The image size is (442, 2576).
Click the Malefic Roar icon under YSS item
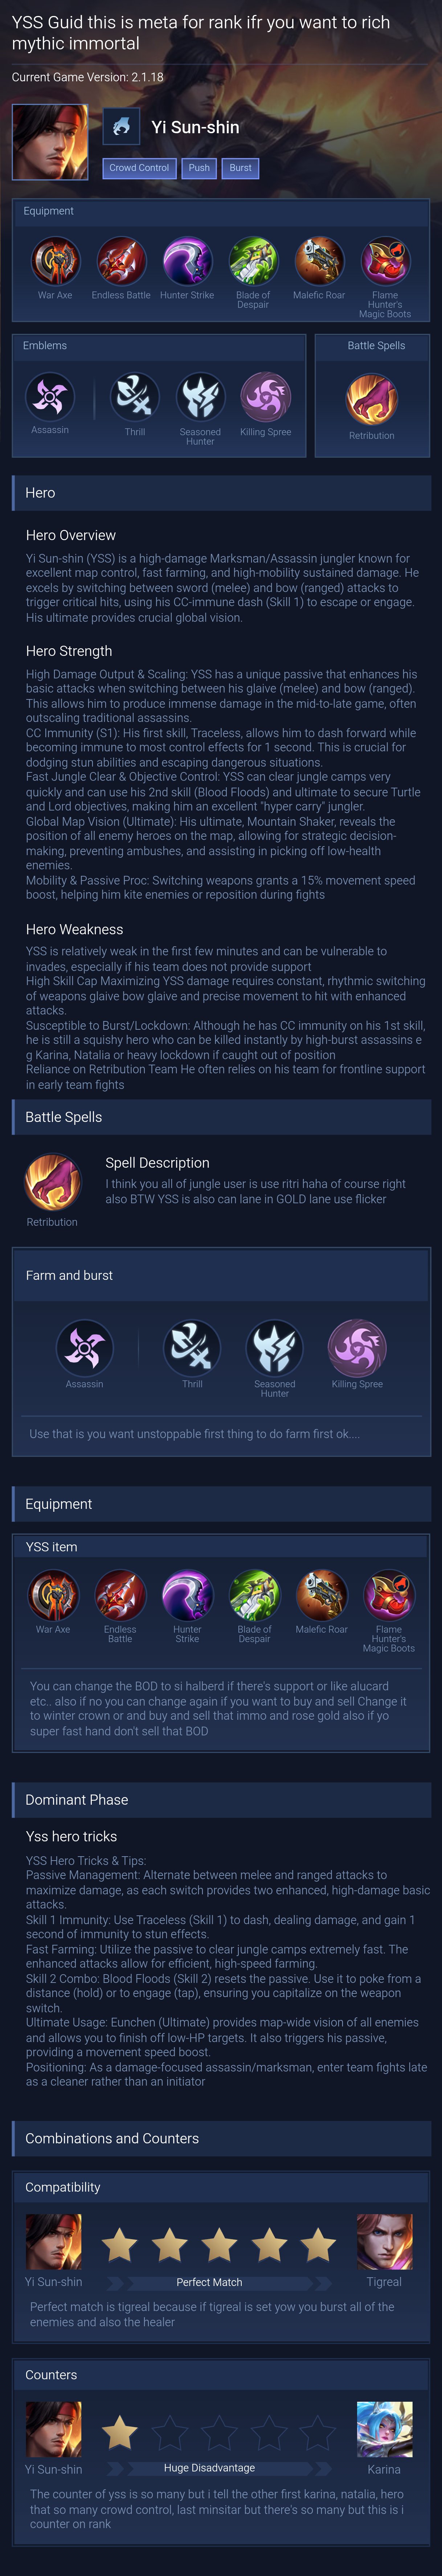click(x=321, y=1596)
